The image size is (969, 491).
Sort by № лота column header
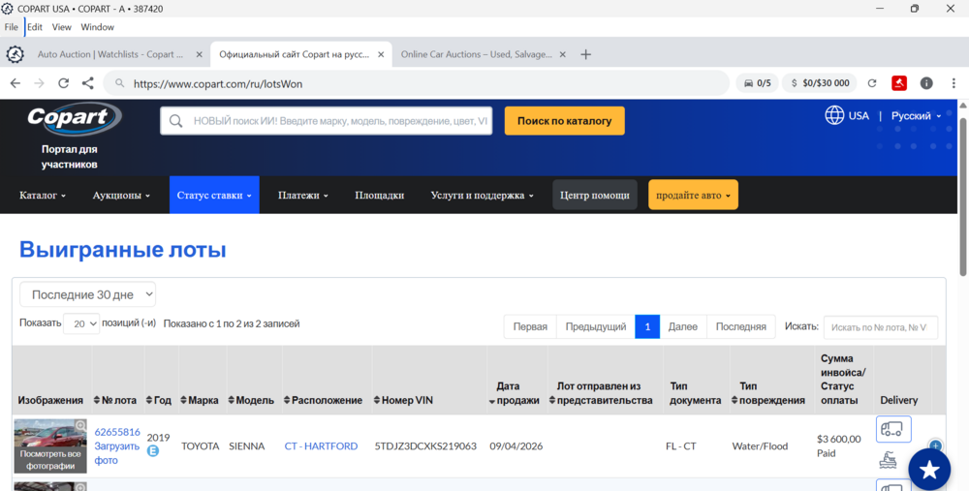coord(115,400)
